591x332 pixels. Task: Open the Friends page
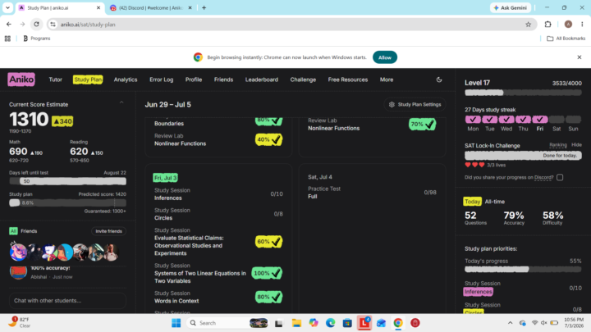(223, 80)
